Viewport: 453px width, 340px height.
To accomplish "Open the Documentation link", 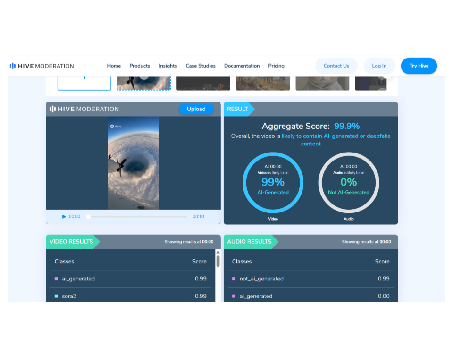I will 242,66.
